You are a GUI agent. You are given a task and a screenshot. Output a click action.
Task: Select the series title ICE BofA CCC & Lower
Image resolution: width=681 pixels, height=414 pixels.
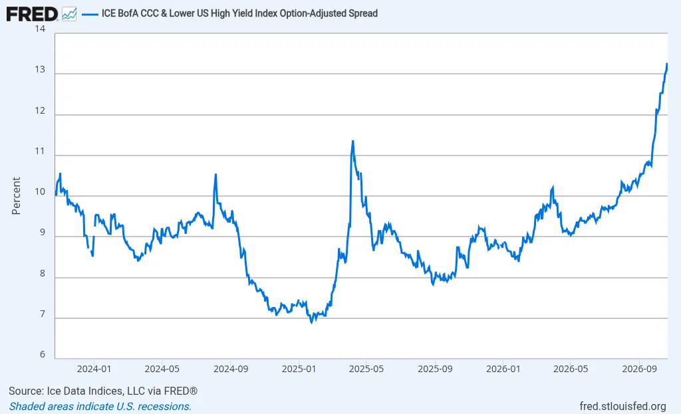(239, 13)
